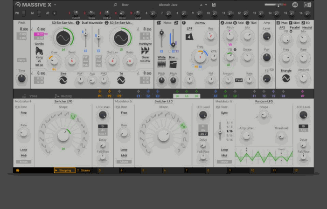
Task: Select the Bi polarity button in Modulator 4
Action: (x=102, y=126)
